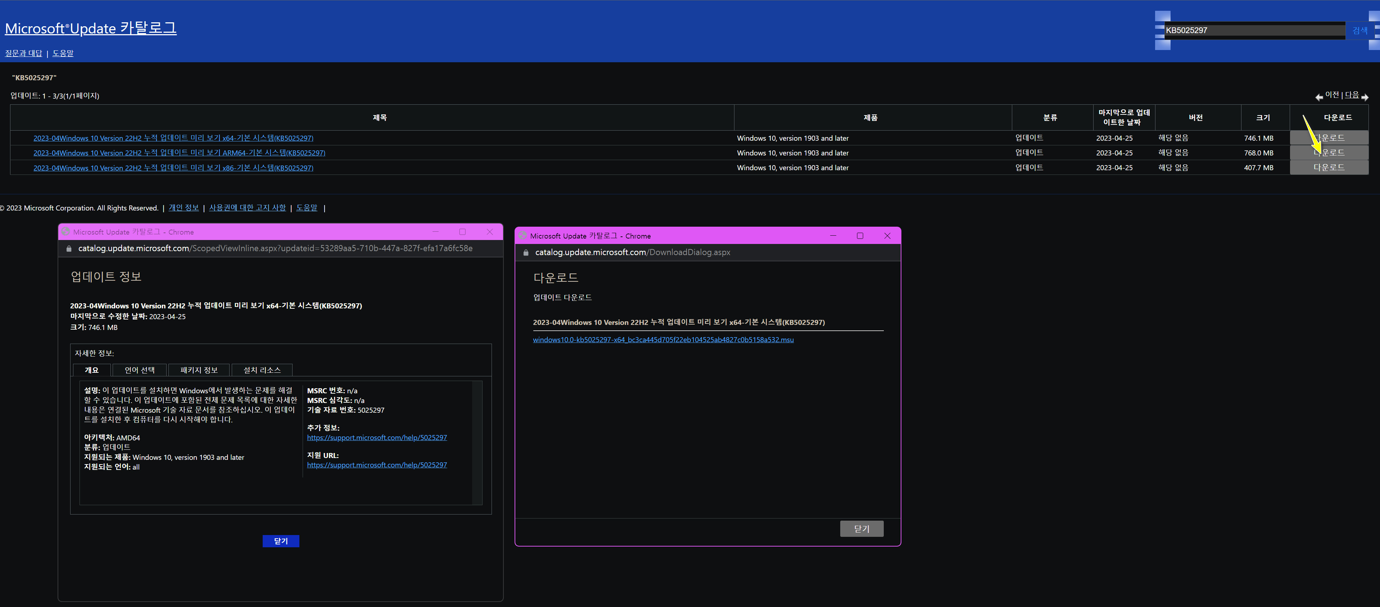Minimize the 업데이트 정보 Chrome window

coord(435,232)
